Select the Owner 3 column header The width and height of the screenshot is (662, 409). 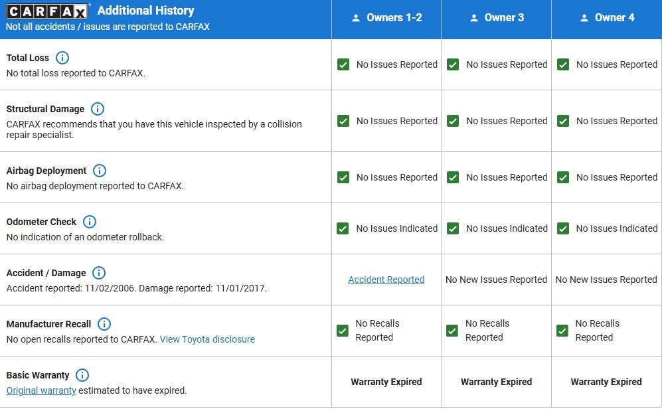coord(497,19)
